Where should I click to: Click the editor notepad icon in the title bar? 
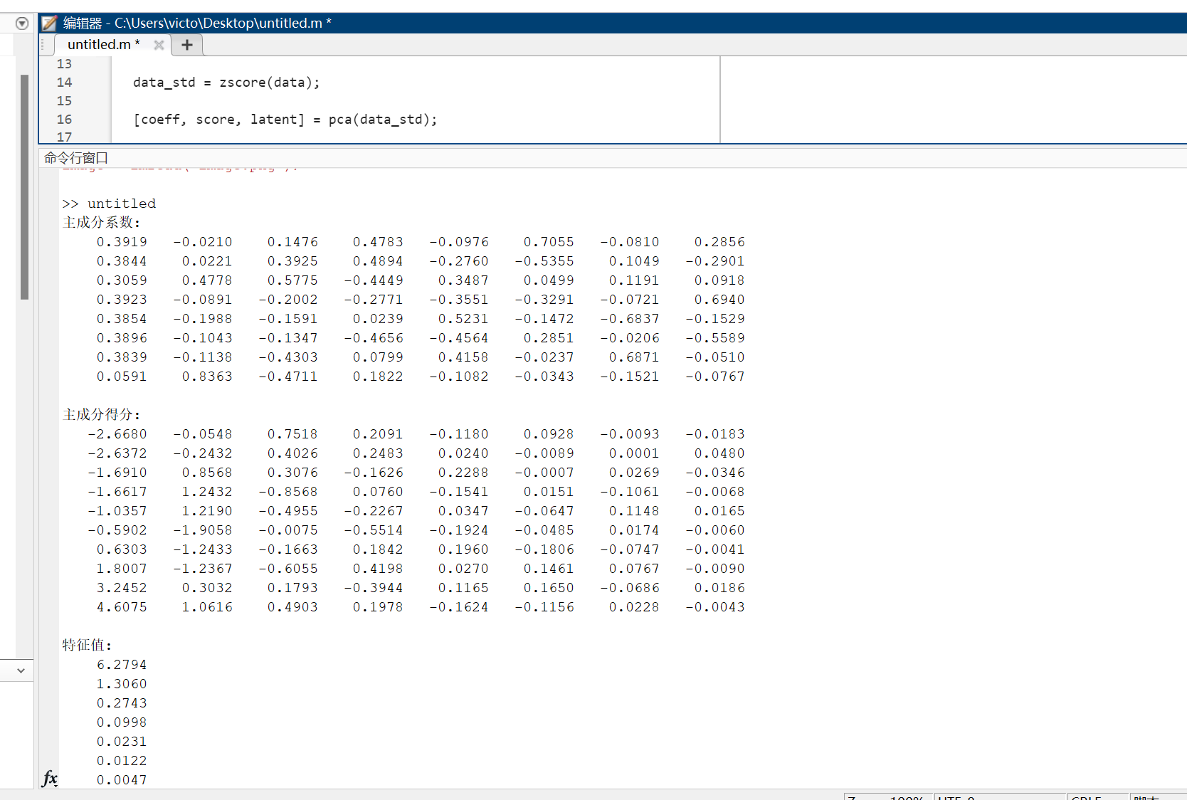tap(49, 23)
